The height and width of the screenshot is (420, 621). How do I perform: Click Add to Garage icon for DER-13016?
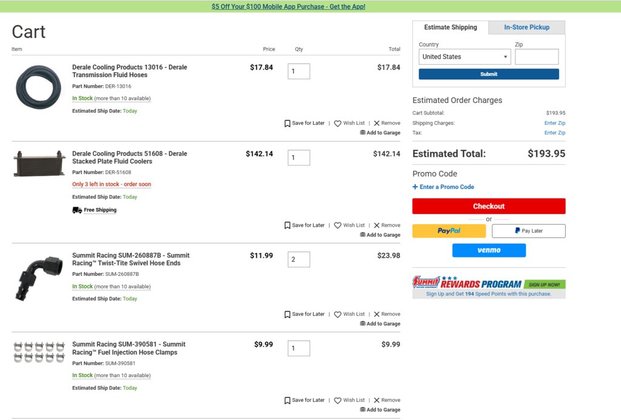pyautogui.click(x=363, y=133)
